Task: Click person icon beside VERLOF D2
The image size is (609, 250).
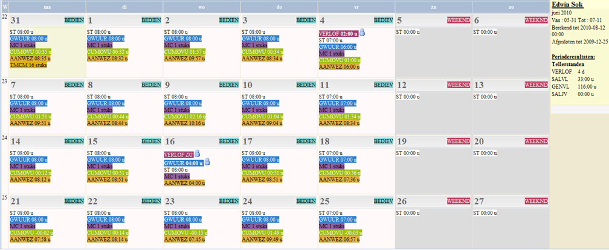Action: click(x=197, y=153)
